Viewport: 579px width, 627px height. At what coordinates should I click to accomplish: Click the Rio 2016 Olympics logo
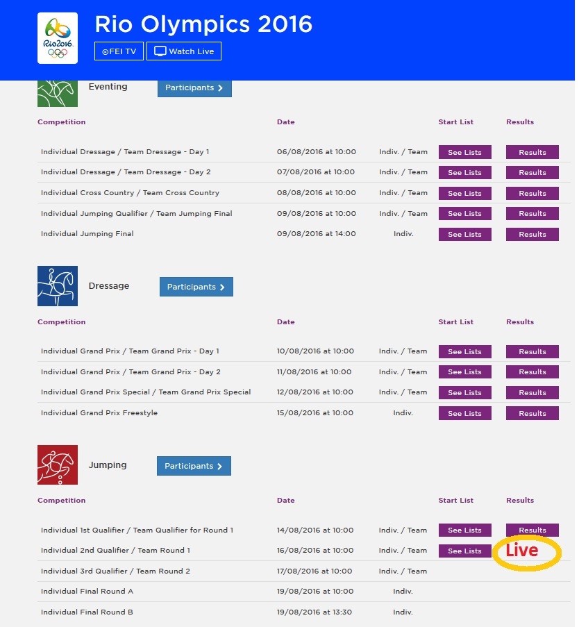pos(57,38)
